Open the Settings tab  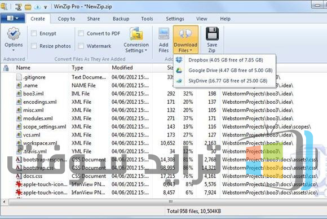point(175,19)
